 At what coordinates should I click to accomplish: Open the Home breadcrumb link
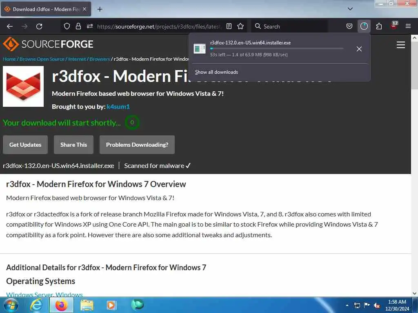pyautogui.click(x=9, y=59)
